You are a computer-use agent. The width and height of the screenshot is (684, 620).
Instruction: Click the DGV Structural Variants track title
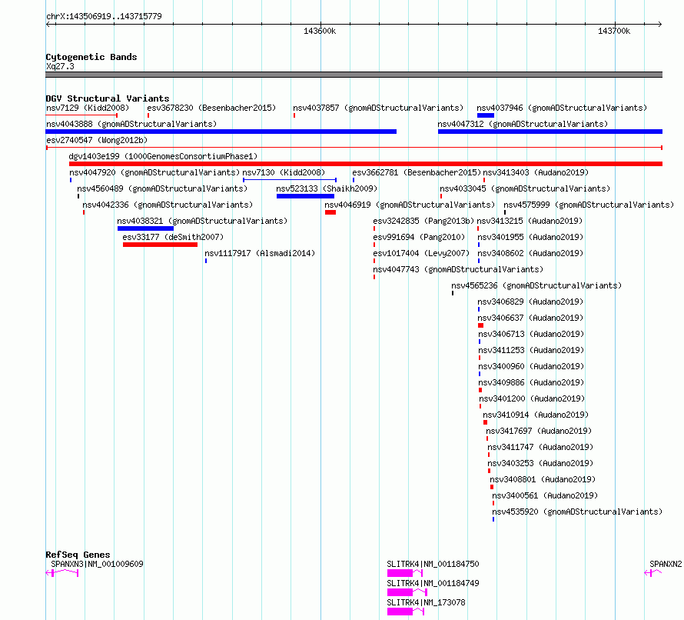pos(108,98)
